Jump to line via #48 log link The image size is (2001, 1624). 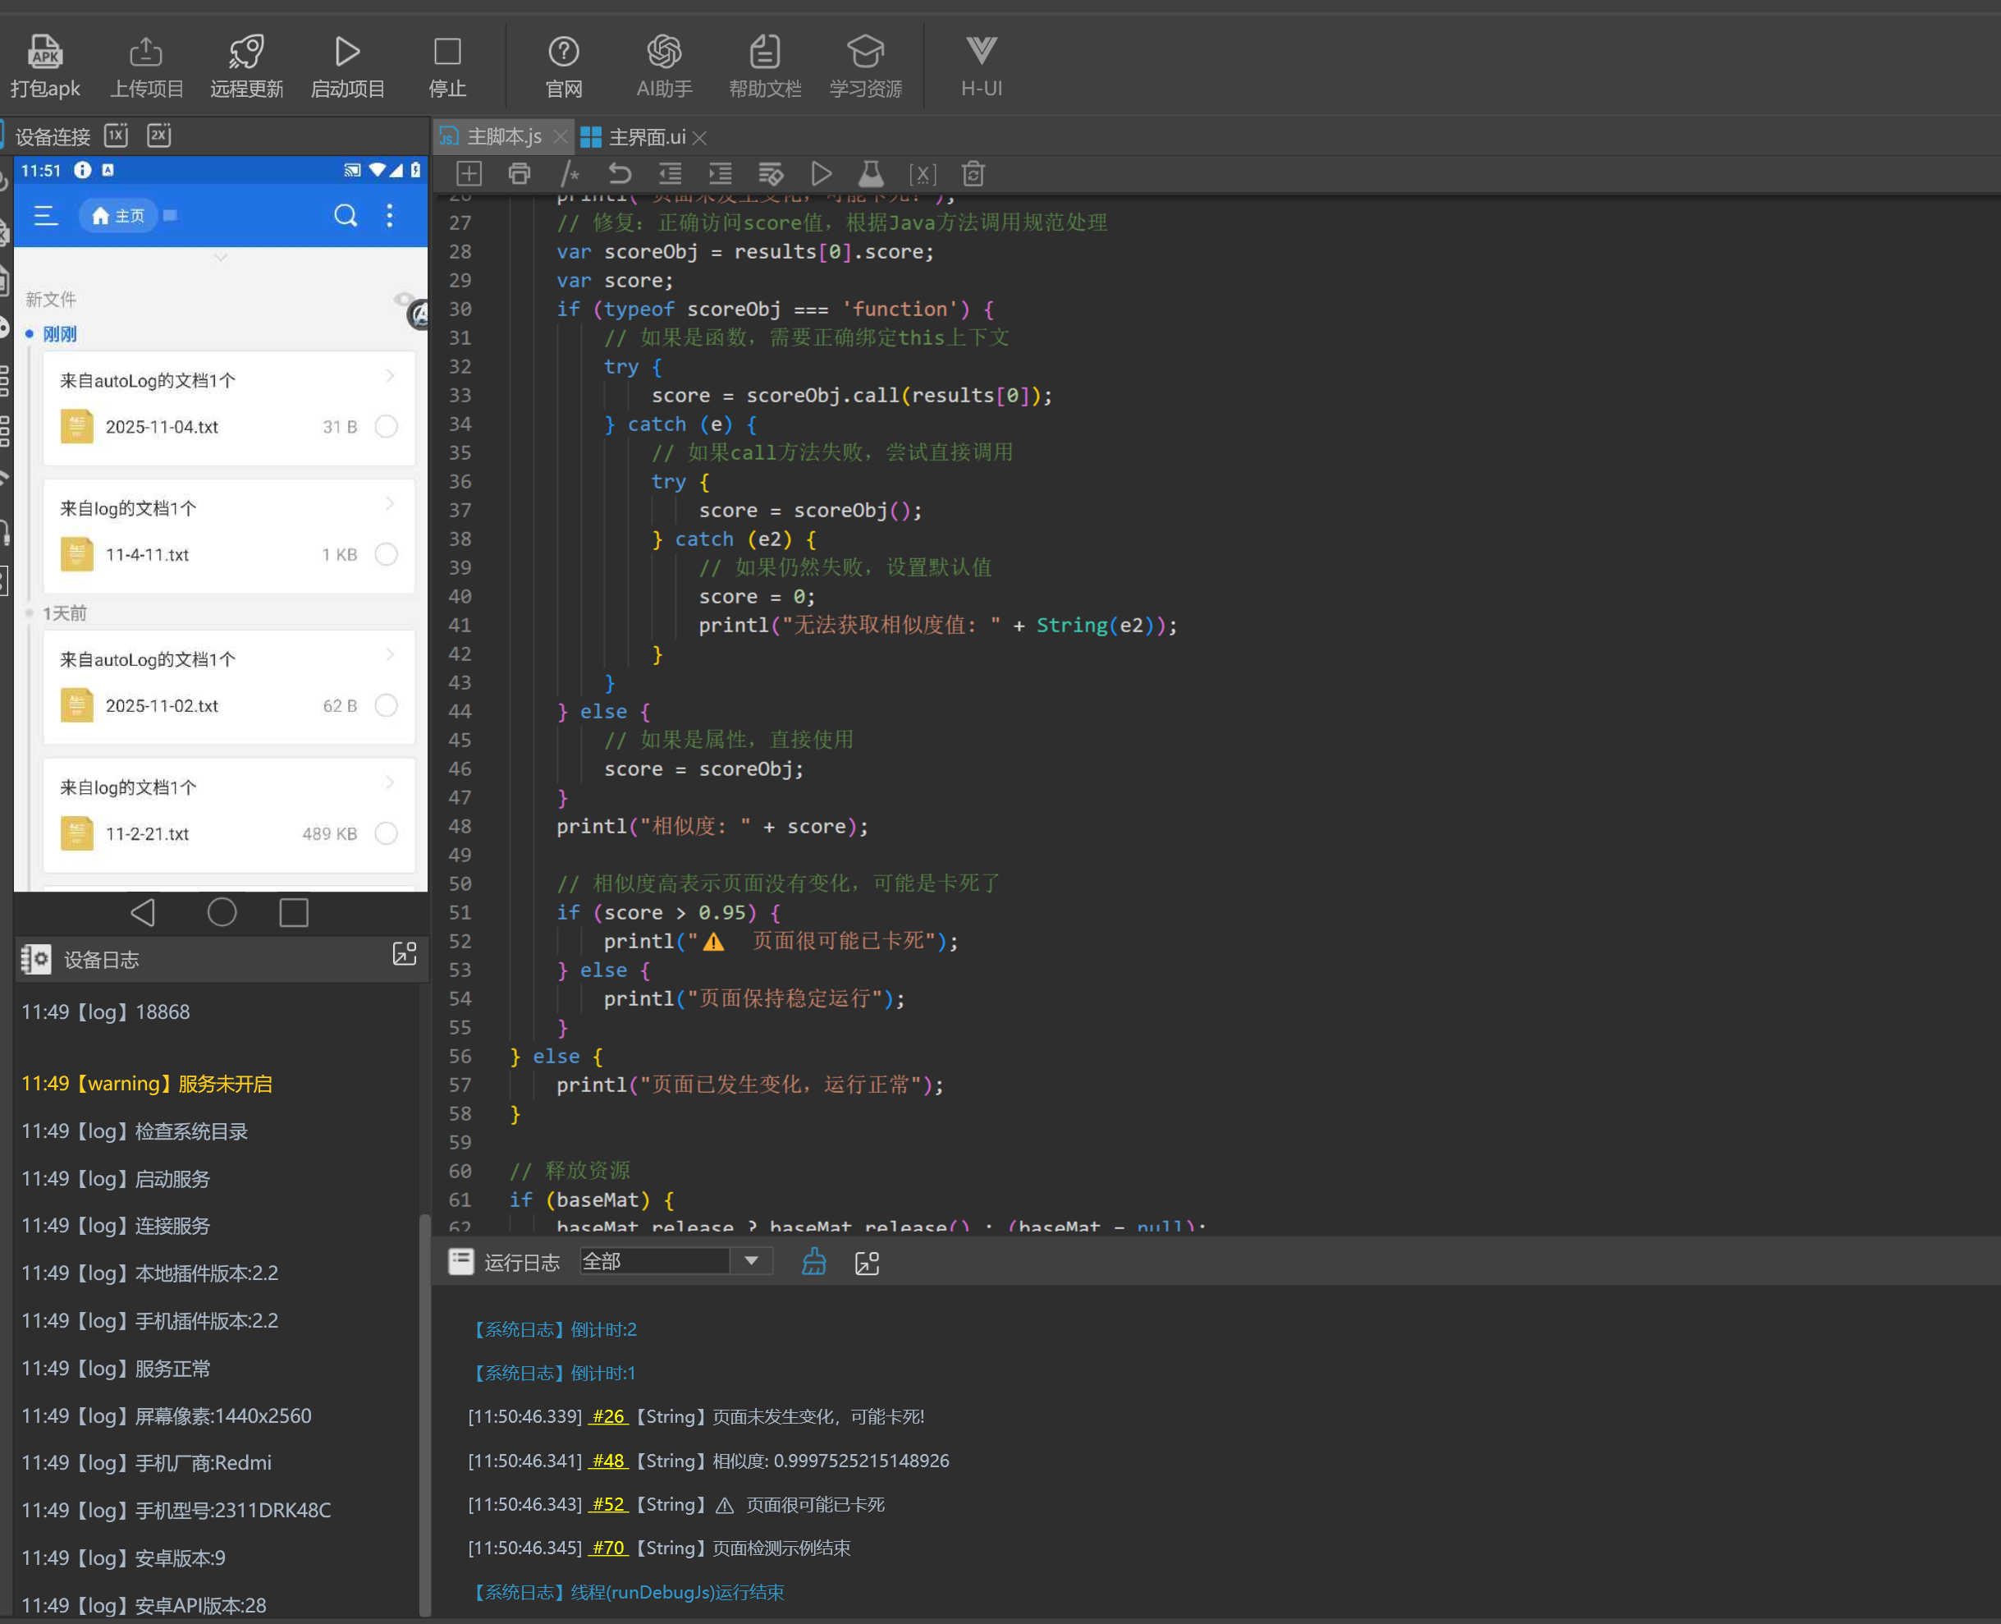pyautogui.click(x=608, y=1461)
